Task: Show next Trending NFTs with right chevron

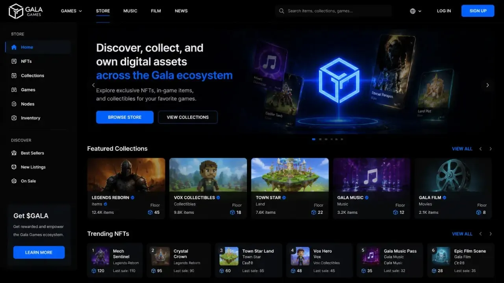Action: (x=491, y=234)
